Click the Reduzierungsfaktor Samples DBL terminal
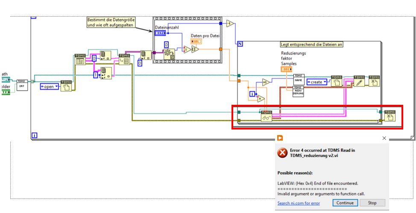The height and width of the screenshot is (213, 416). (287, 69)
